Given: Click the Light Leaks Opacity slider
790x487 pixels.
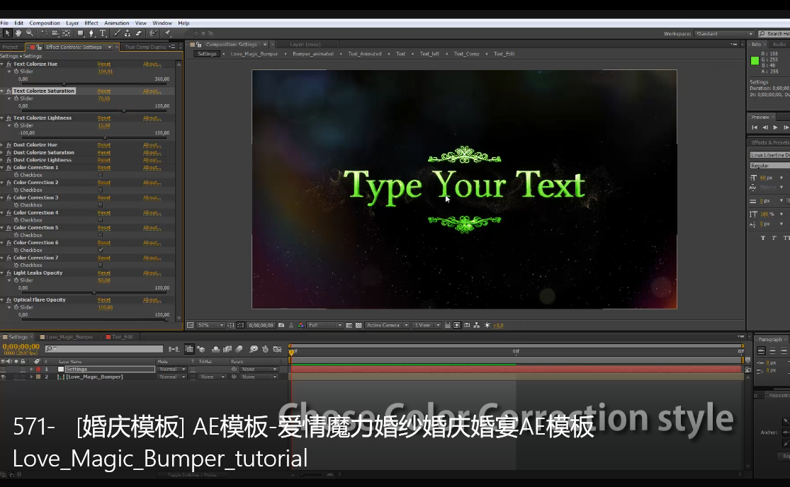Looking at the screenshot, I should (96, 292).
